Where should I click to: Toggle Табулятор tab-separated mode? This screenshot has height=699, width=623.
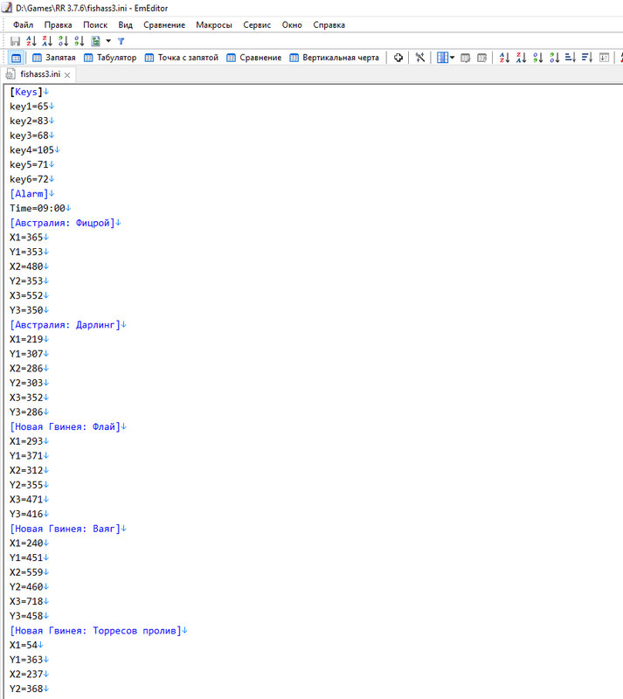click(110, 58)
